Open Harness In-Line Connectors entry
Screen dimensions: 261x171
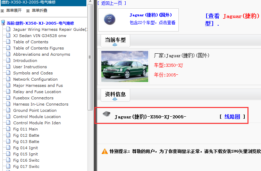41,104
